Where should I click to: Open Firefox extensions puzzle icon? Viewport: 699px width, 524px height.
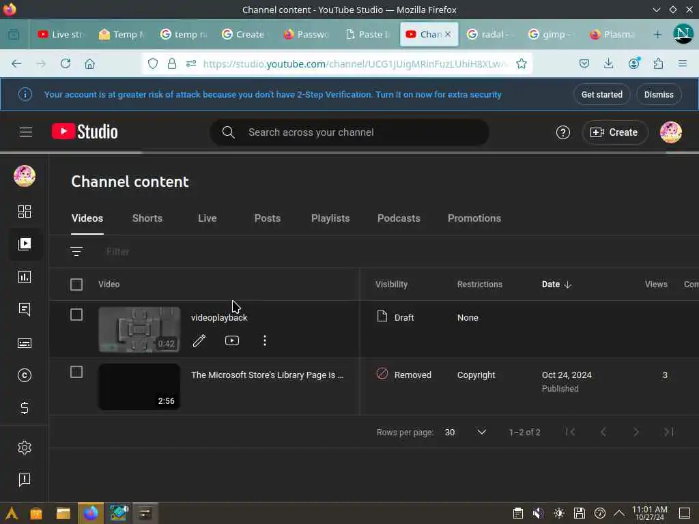point(659,63)
